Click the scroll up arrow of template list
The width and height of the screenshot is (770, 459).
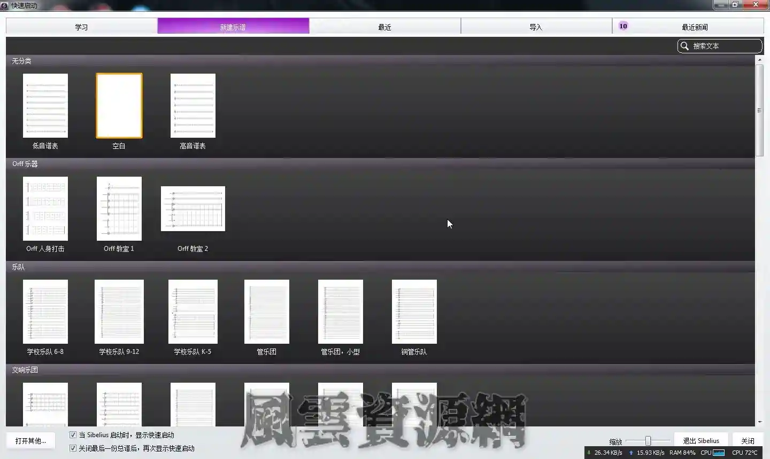pyautogui.click(x=759, y=60)
